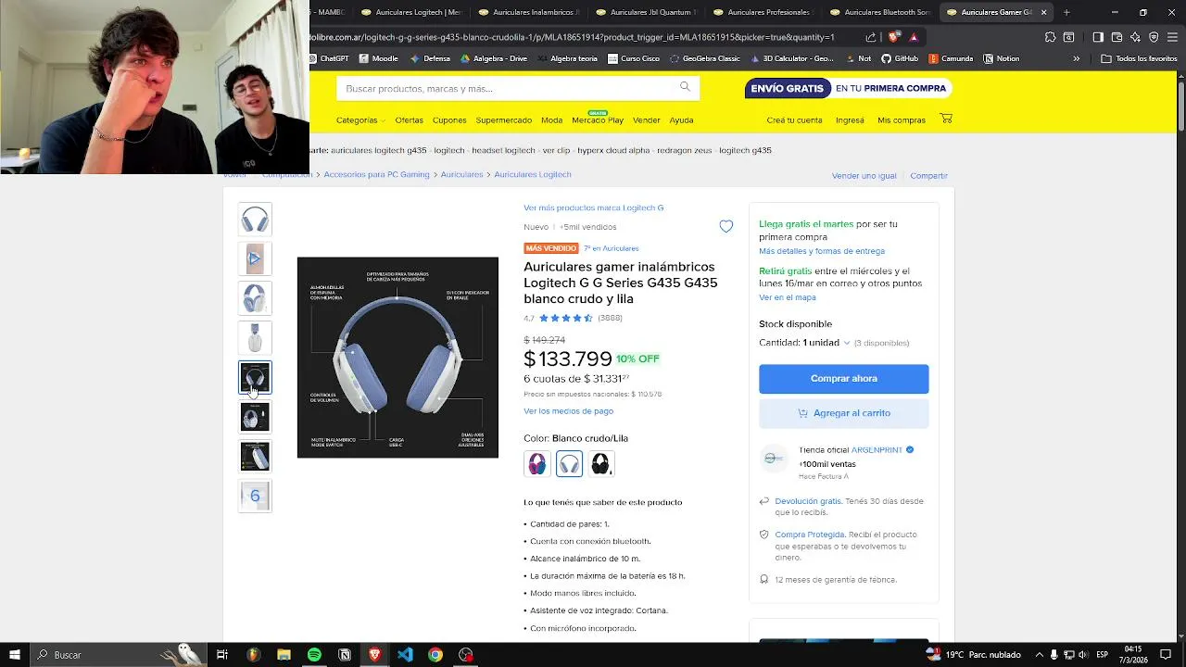Click the large headphones product image
The height and width of the screenshot is (667, 1186).
397,358
